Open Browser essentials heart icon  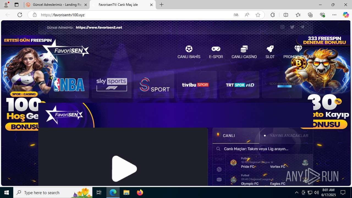pos(323,15)
